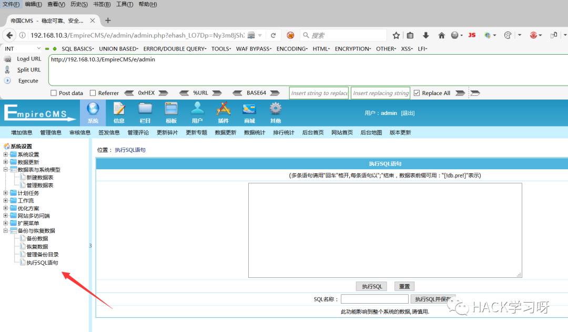Image resolution: width=568 pixels, height=332 pixels.
Task: Open the 查看(V) menu
Action: point(56,4)
